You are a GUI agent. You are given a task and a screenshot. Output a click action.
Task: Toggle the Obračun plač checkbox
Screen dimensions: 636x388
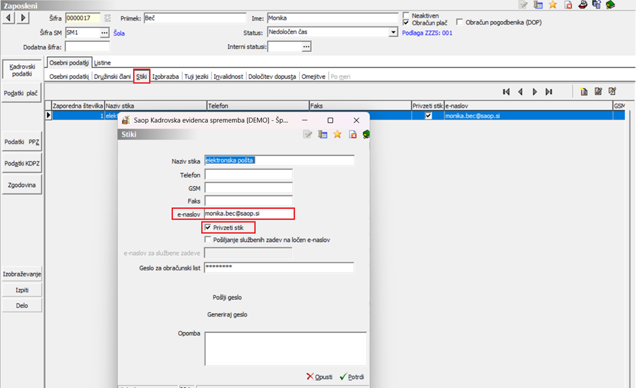406,23
